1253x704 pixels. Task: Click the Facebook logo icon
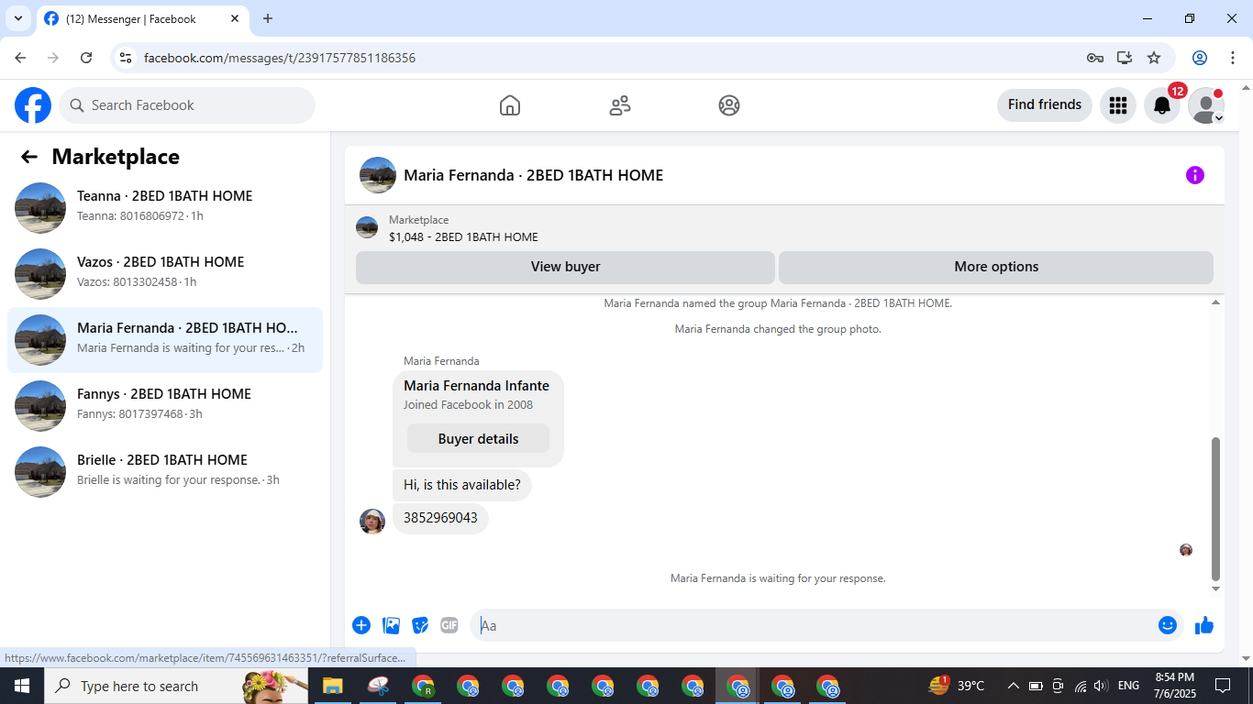(x=33, y=105)
